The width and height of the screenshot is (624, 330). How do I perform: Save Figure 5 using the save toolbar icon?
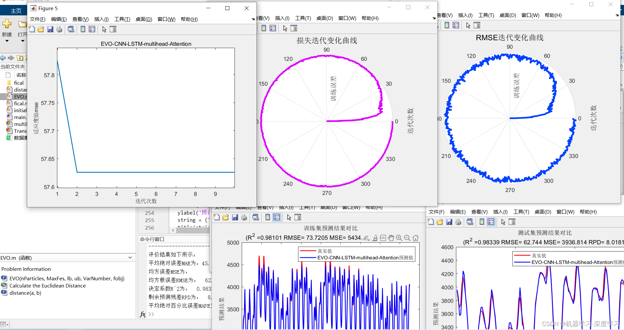[50, 29]
